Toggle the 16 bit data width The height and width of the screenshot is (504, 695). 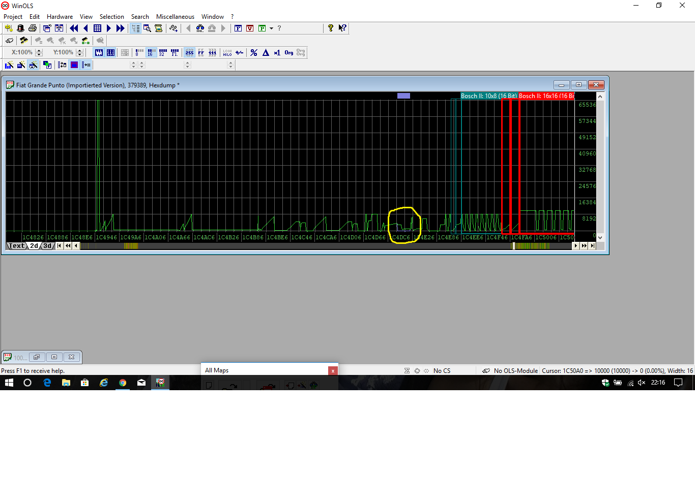151,52
